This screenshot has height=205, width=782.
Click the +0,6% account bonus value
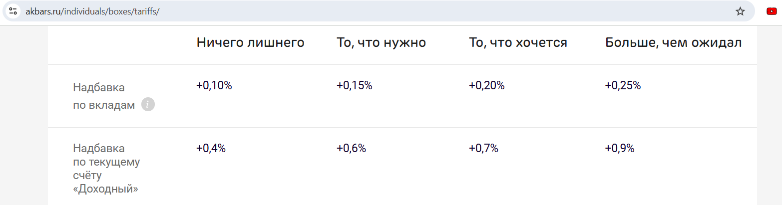352,148
